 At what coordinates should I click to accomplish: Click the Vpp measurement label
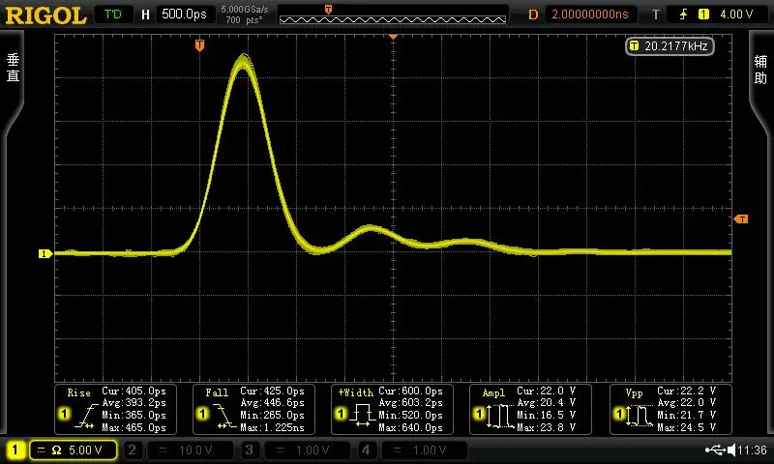click(x=635, y=393)
